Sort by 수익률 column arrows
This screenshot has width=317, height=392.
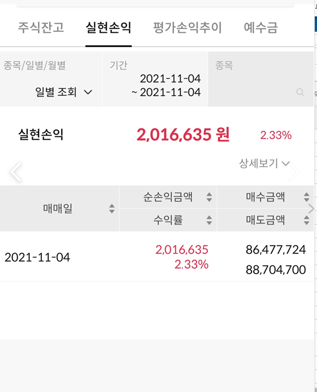[x=209, y=220]
